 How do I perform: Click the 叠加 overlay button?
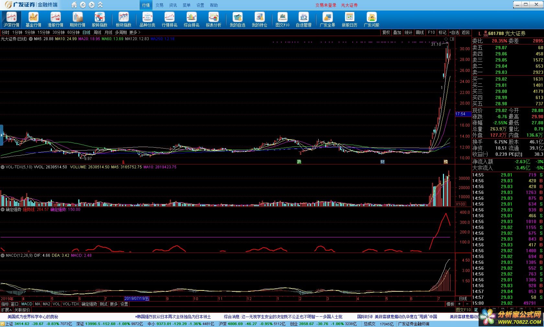click(397, 32)
